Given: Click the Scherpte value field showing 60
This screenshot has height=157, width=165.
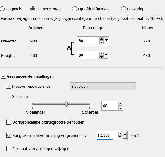Looking at the screenshot, I should click(110, 106).
